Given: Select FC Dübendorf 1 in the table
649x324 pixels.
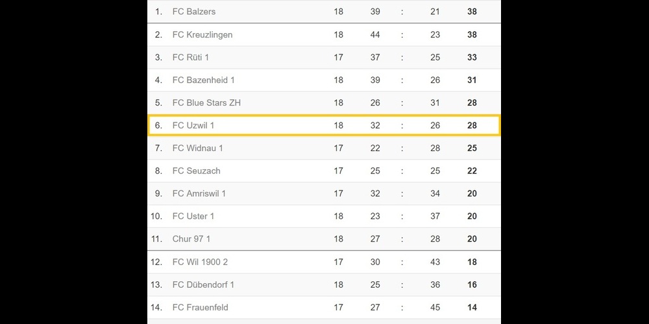Looking at the screenshot, I should point(203,284).
